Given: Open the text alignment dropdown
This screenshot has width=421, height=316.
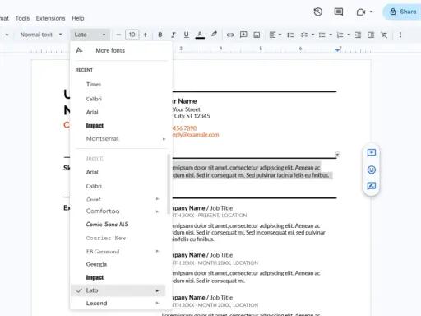Looking at the screenshot, I should (275, 35).
